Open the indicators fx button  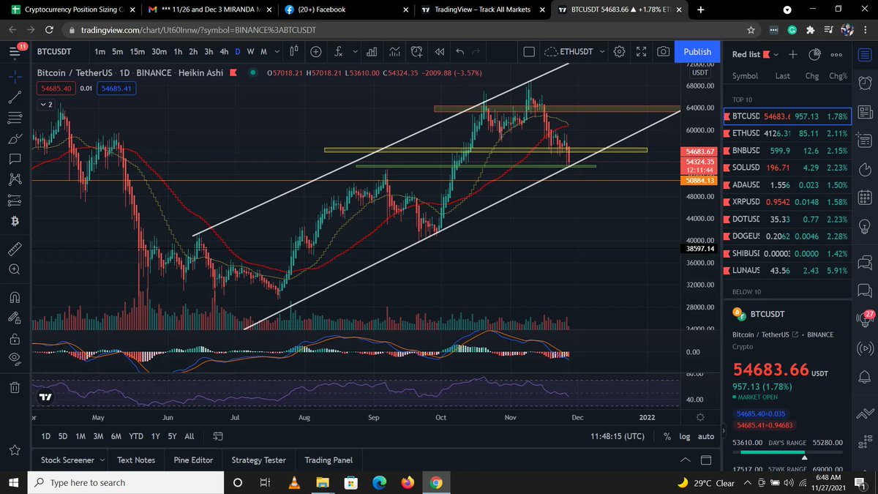coord(338,52)
